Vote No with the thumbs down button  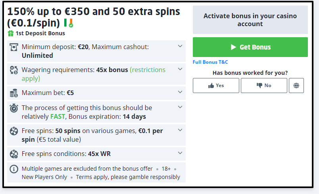point(264,86)
